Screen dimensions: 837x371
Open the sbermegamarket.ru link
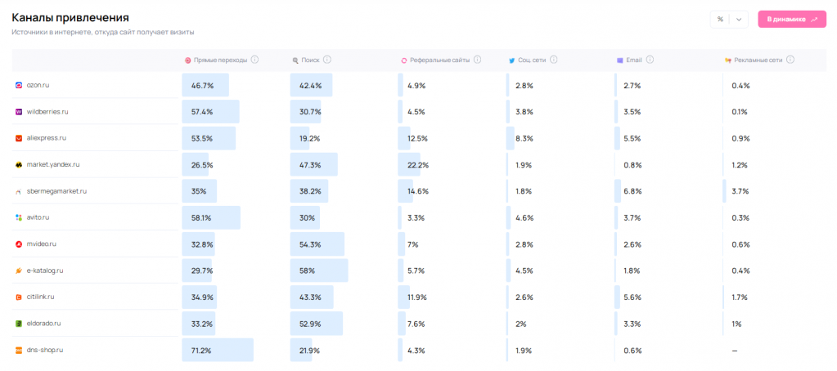(x=56, y=191)
